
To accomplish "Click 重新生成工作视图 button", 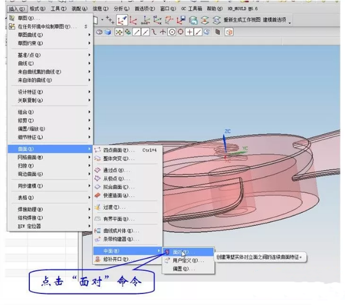I will click(x=242, y=20).
